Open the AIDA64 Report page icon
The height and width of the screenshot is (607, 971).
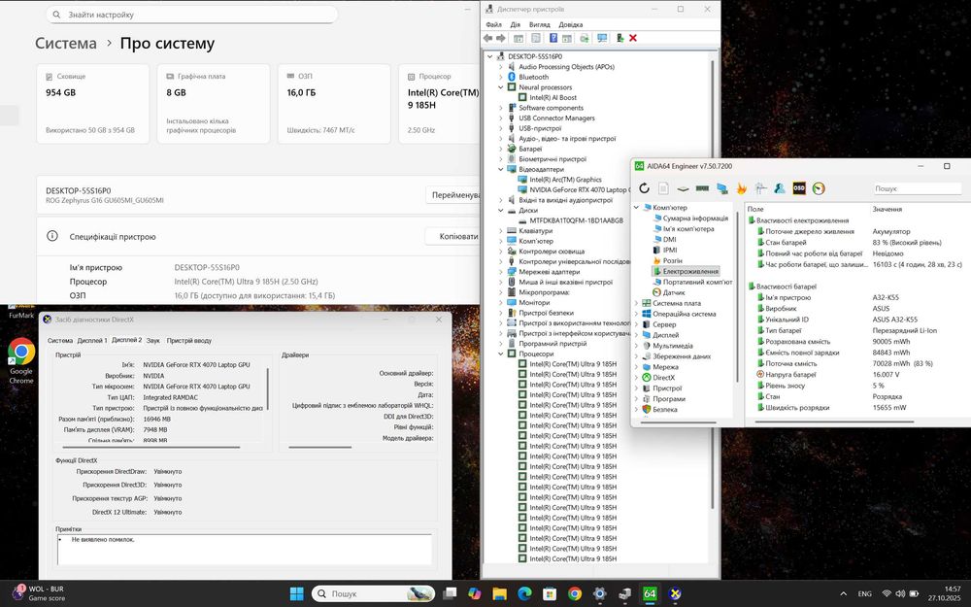[x=663, y=188]
